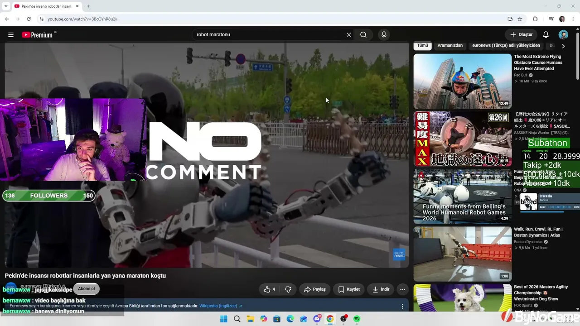Launch Microsoft Edge from the taskbar

(x=290, y=319)
